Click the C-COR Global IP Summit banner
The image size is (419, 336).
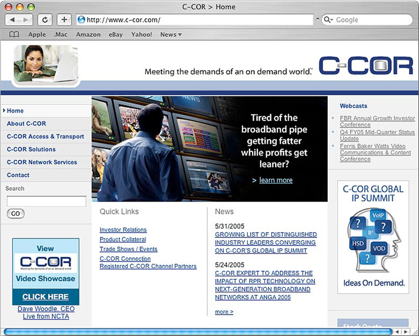click(373, 237)
